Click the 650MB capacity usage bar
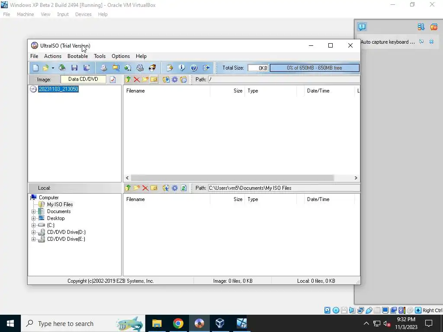 point(315,68)
